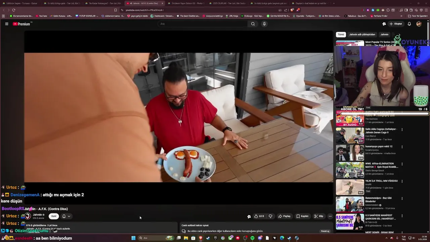Click the 'Katıl' join button

point(54,216)
